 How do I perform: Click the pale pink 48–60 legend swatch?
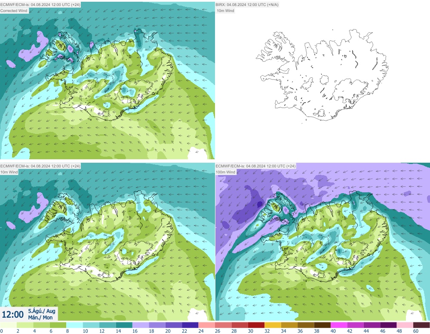(405, 325)
